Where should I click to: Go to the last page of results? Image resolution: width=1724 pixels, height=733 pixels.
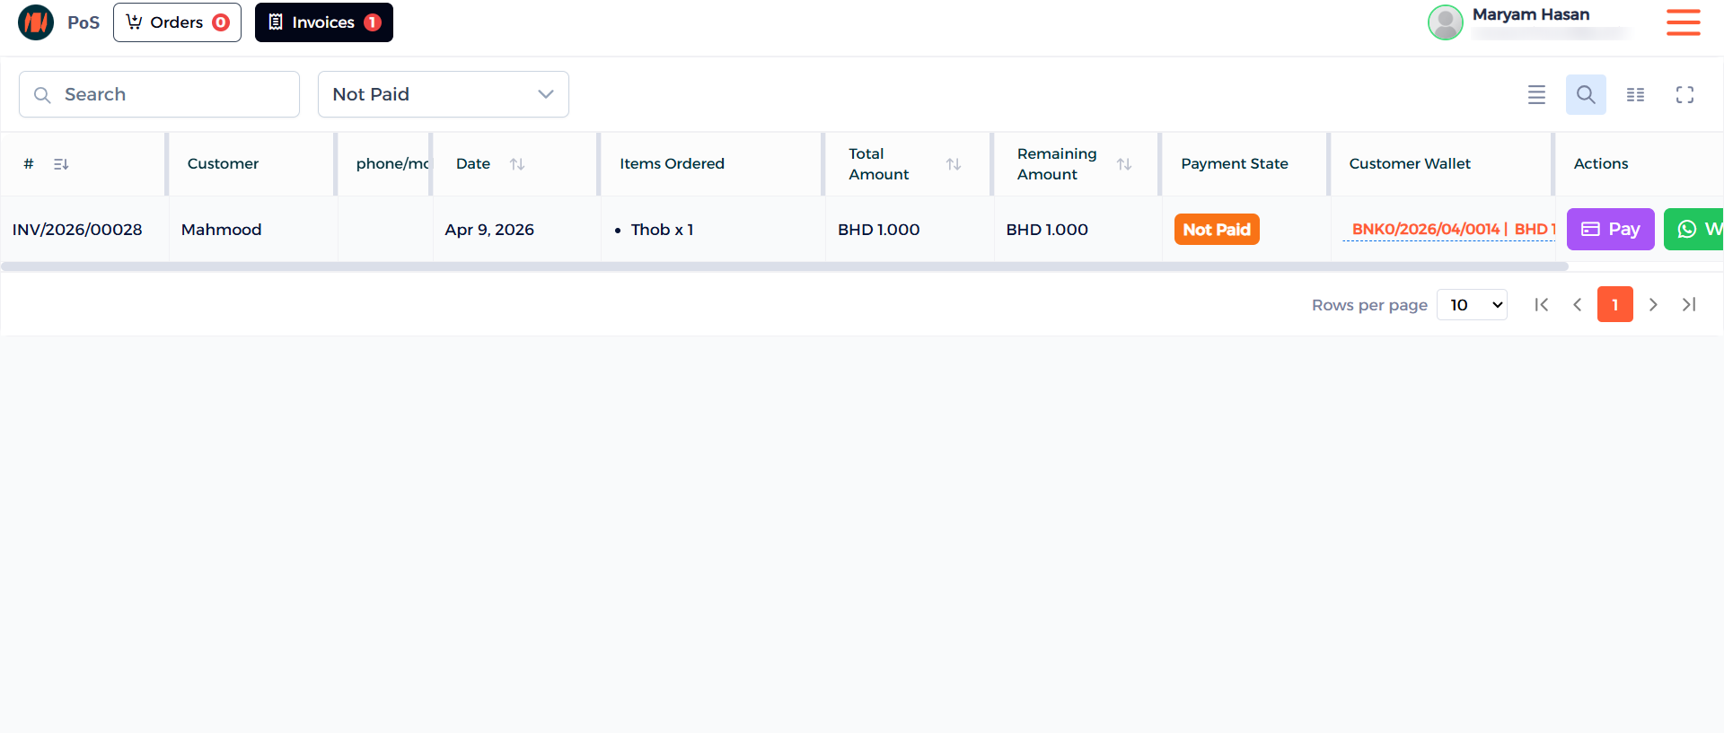tap(1688, 305)
